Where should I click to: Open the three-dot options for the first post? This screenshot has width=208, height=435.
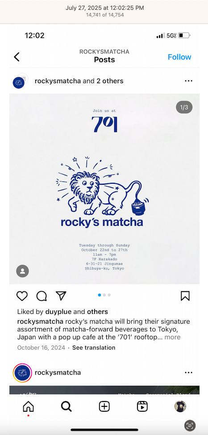click(x=188, y=81)
